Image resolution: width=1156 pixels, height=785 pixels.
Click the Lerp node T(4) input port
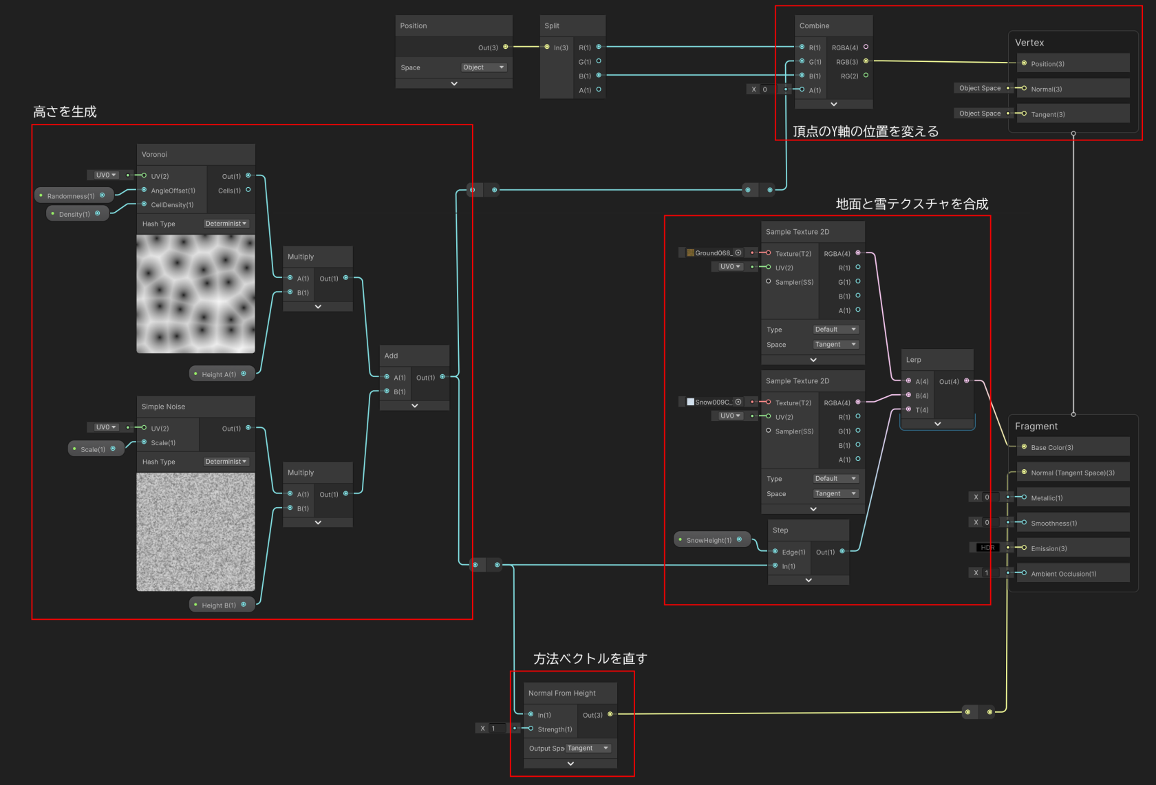click(908, 409)
